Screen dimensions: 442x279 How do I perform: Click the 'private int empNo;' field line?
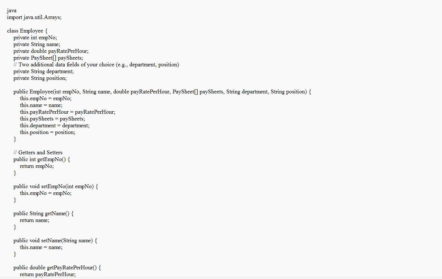[35, 38]
